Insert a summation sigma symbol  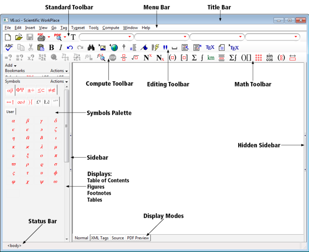click(194, 58)
